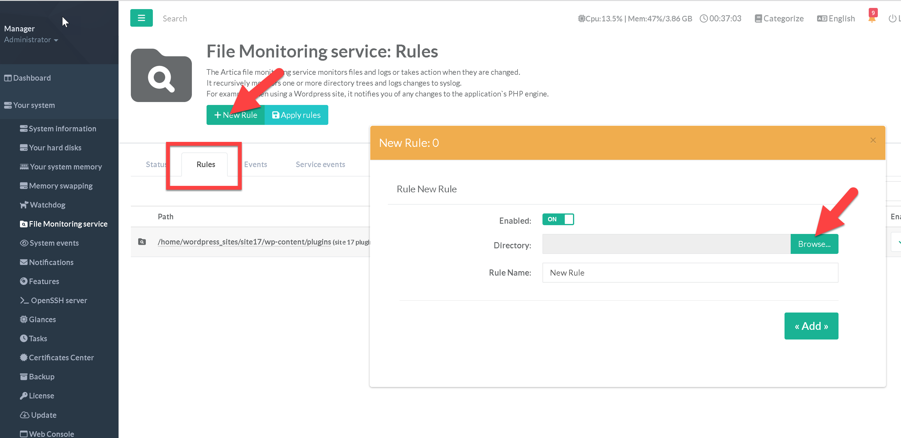Switch to the Service events tab
Screen dimensions: 901x438
coord(320,164)
